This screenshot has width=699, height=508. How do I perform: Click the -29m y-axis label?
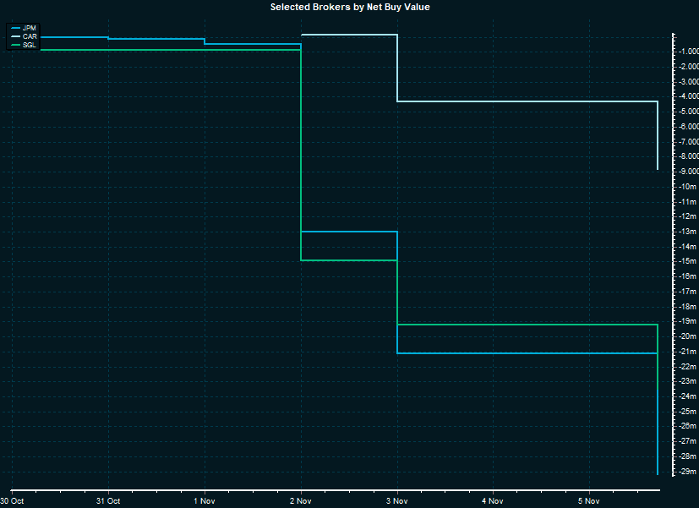coord(686,471)
